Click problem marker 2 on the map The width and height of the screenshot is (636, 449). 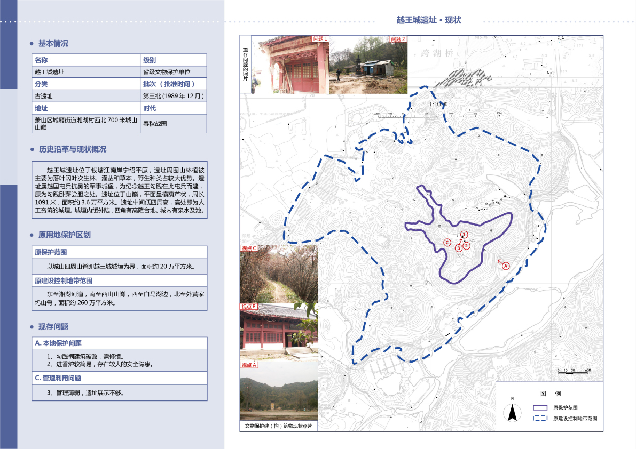click(466, 245)
